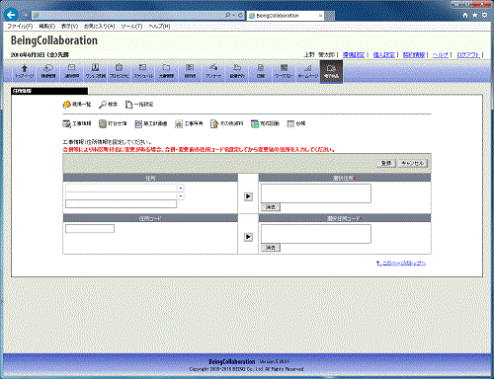Open the ファイル(F) menu
This screenshot has width=494, height=379.
(20, 26)
